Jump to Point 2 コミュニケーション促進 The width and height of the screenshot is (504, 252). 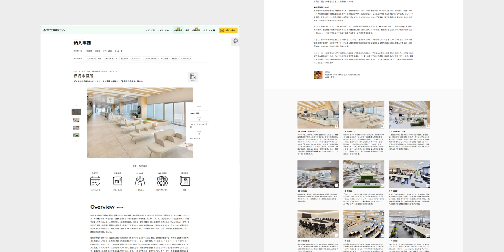pyautogui.click(x=199, y=123)
